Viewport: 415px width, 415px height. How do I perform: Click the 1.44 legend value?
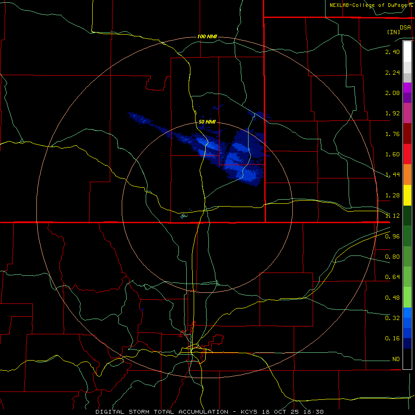392,175
